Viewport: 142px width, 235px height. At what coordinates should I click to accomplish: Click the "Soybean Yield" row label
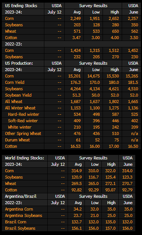pos(18,96)
